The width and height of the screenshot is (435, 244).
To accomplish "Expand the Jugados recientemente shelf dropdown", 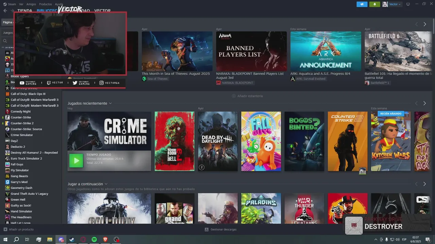I will click(110, 103).
